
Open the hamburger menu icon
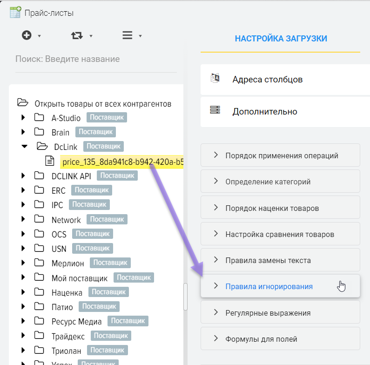127,35
